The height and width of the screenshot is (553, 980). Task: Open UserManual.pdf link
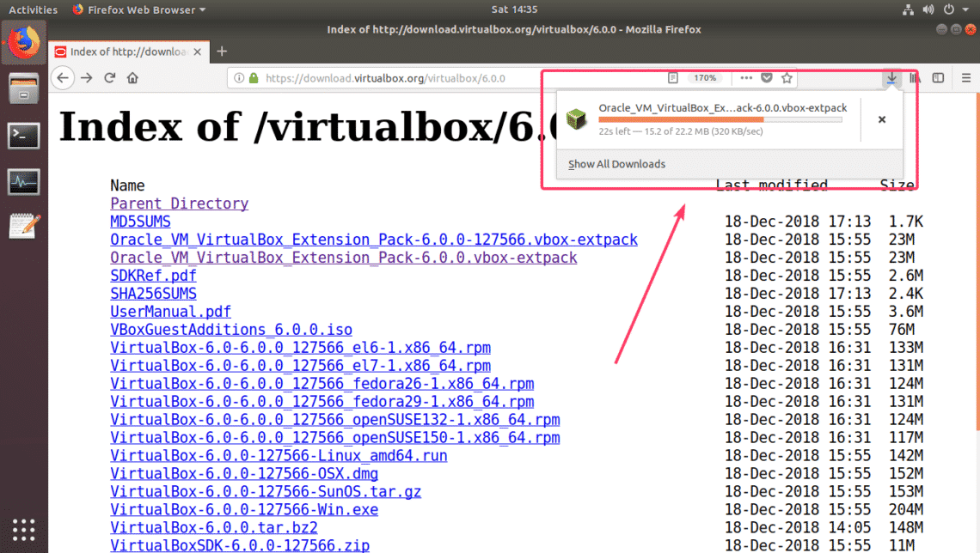pos(170,312)
